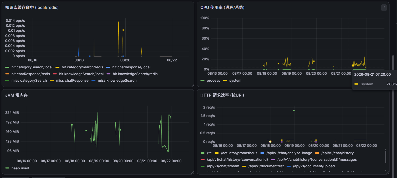Viewport: 397px width, 178px height.
Task: Toggle miss knowledgeSearch series
Action: point(117,81)
